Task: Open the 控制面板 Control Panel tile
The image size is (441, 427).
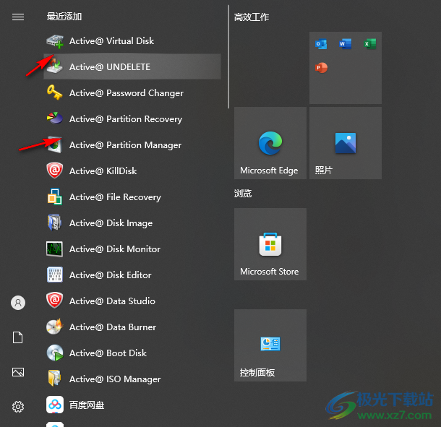Action: [x=270, y=345]
